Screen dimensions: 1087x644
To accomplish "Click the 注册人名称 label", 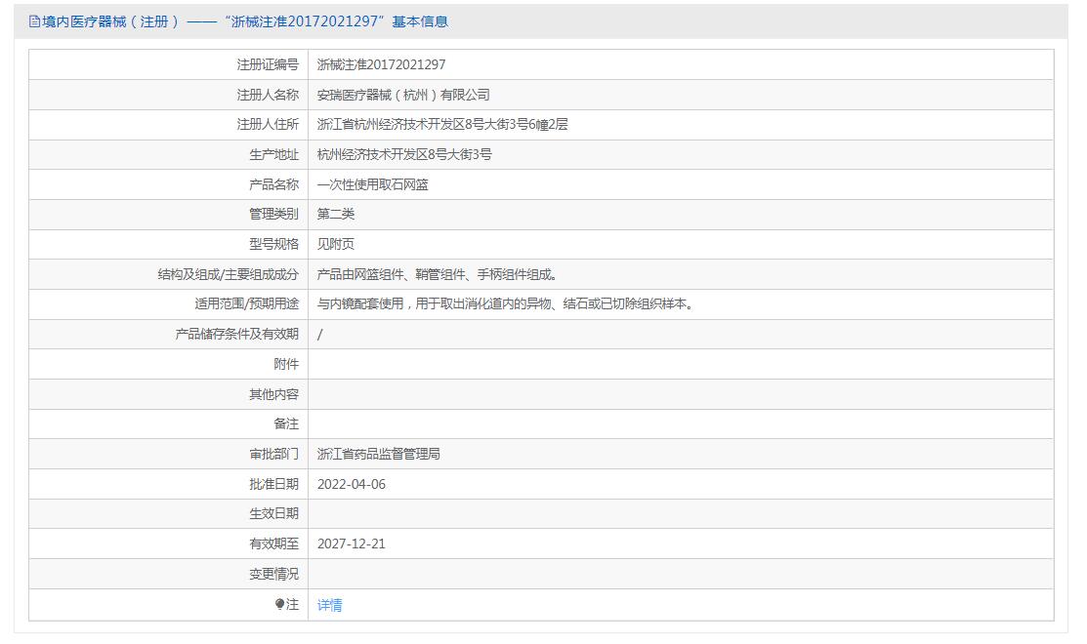I will (268, 95).
